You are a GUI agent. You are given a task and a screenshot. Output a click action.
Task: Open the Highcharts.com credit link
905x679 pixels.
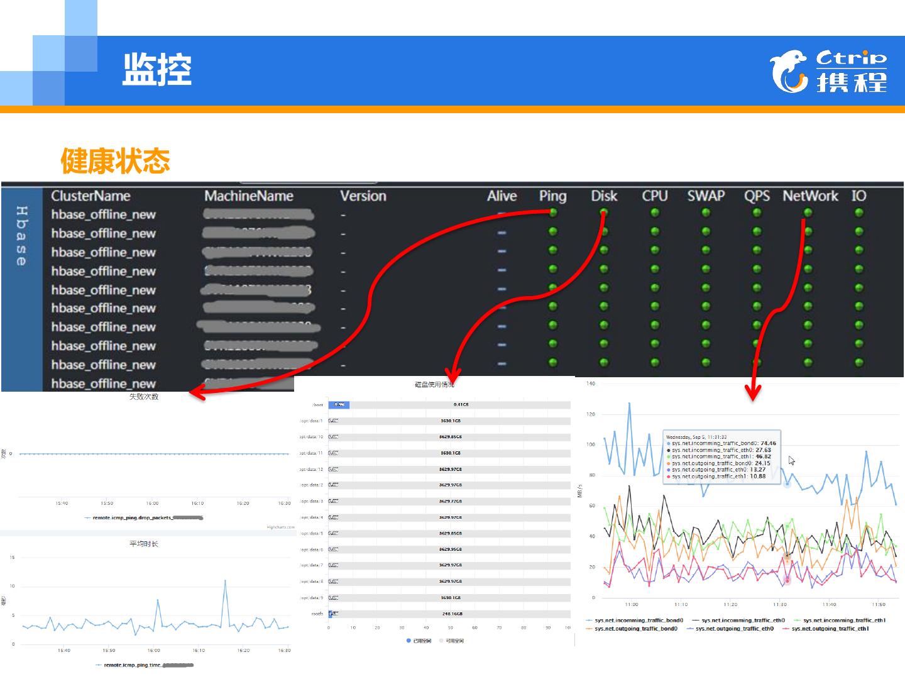(x=280, y=527)
